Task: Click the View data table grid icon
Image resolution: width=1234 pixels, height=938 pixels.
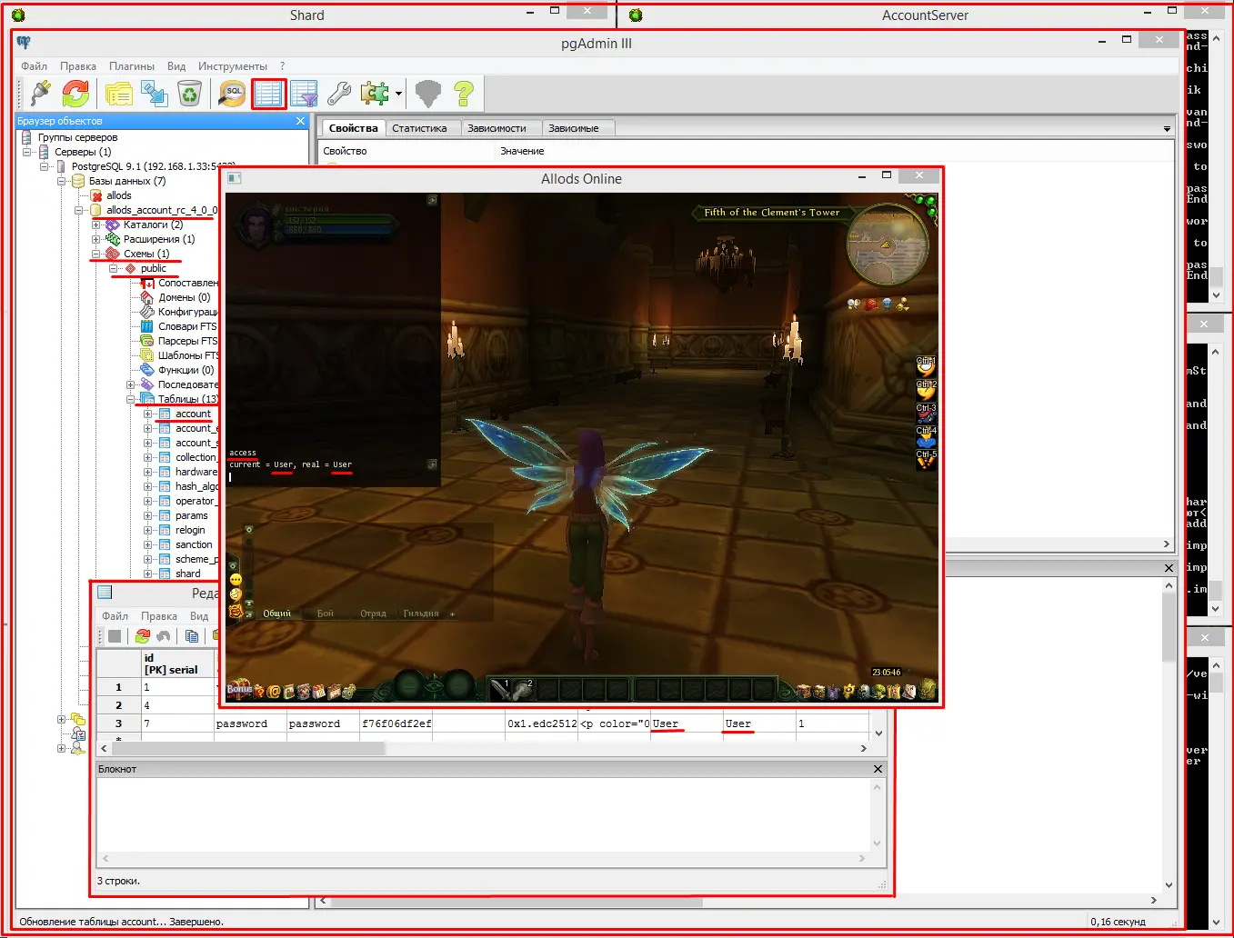Action: coord(268,93)
